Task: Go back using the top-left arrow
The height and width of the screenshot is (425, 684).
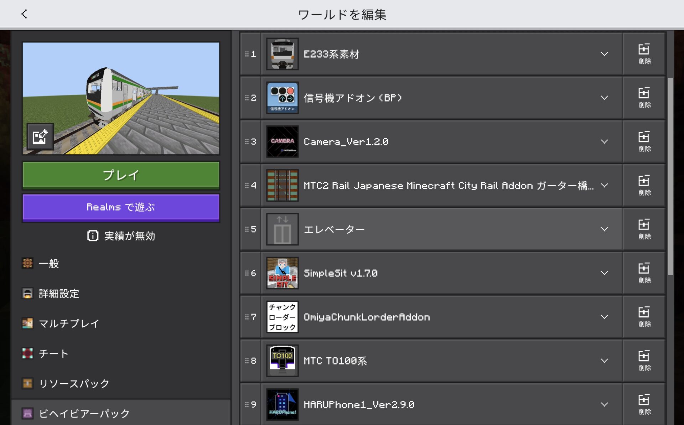Action: (24, 14)
